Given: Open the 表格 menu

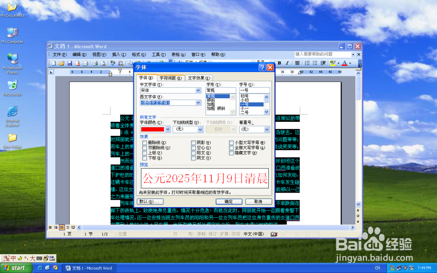Looking at the screenshot, I should [178, 55].
